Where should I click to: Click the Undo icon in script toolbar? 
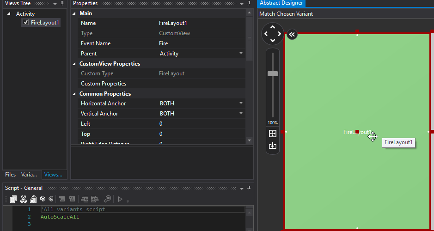pos(43,199)
